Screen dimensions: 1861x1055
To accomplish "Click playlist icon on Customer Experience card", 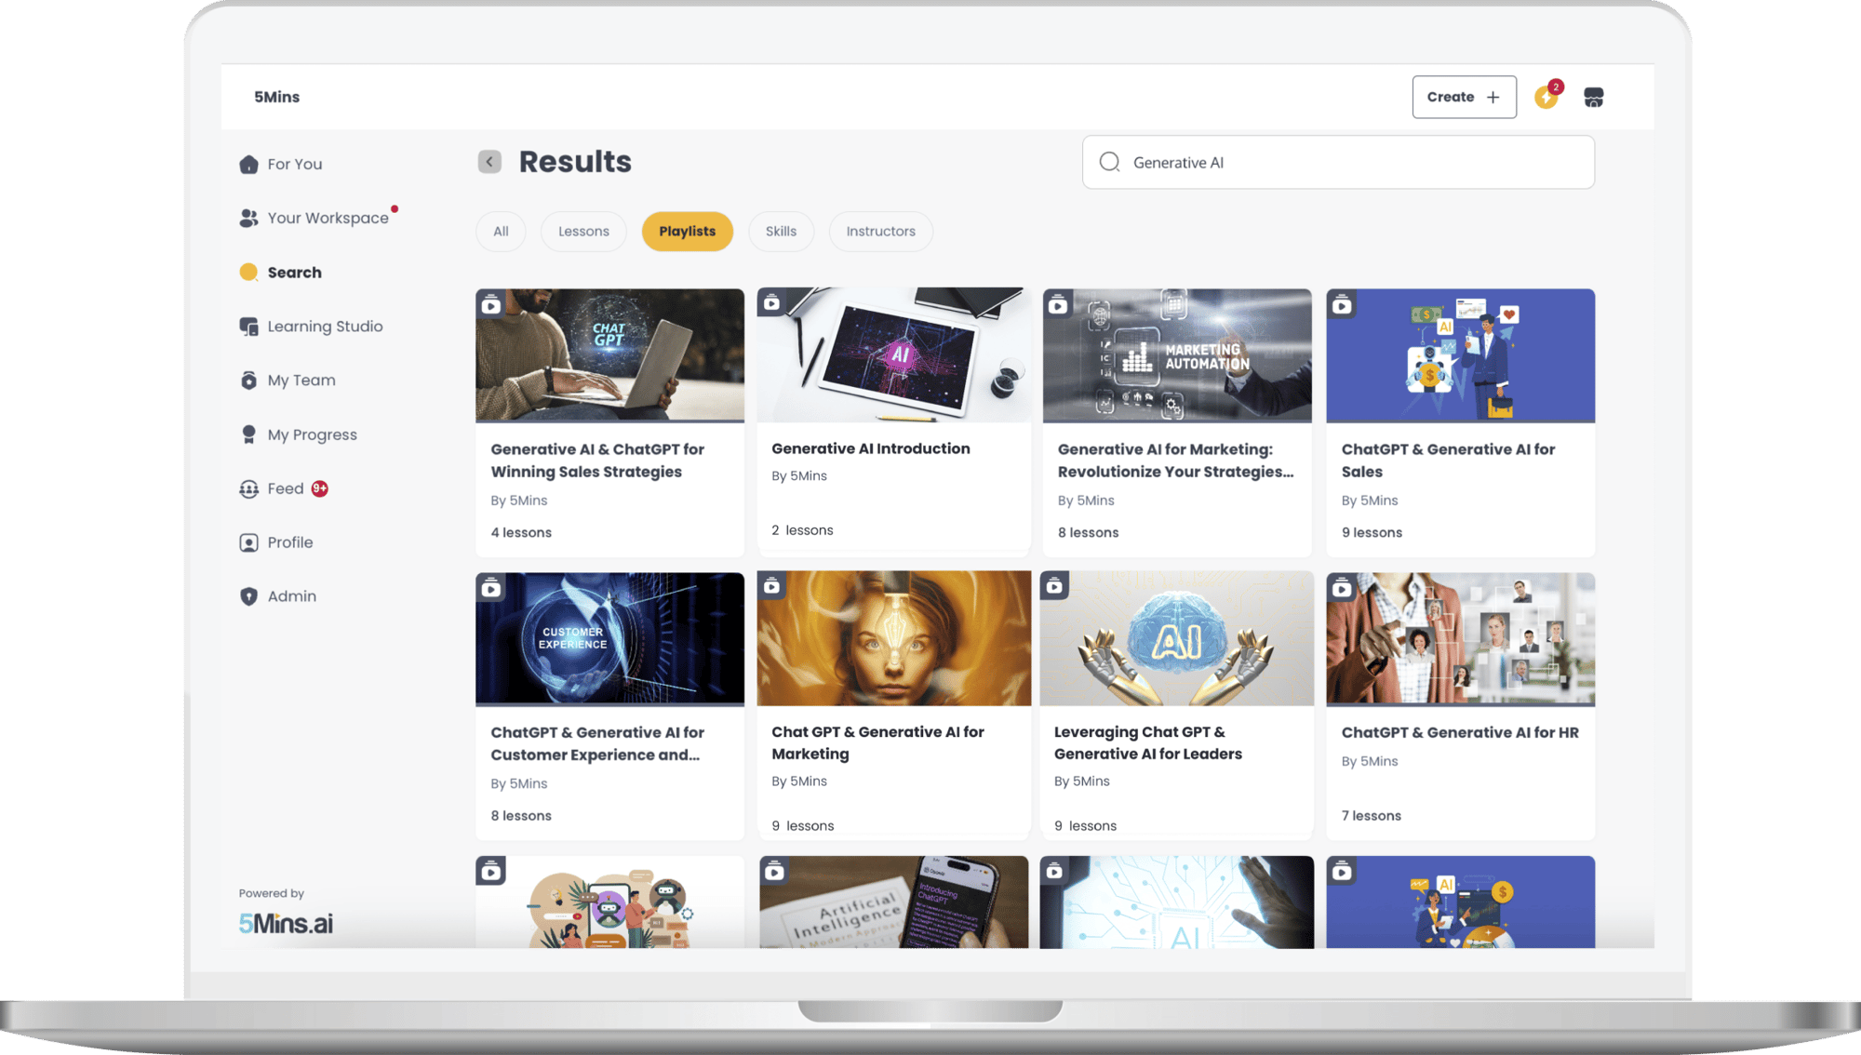I will [x=491, y=588].
